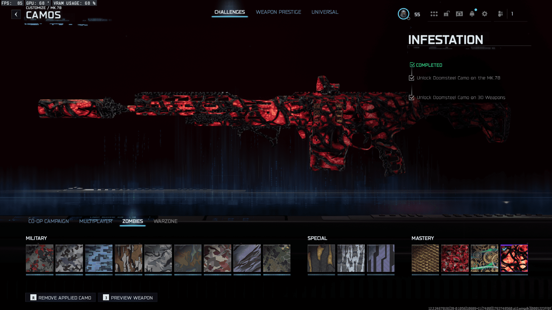
Task: Open notifications bell icon
Action: tap(472, 14)
